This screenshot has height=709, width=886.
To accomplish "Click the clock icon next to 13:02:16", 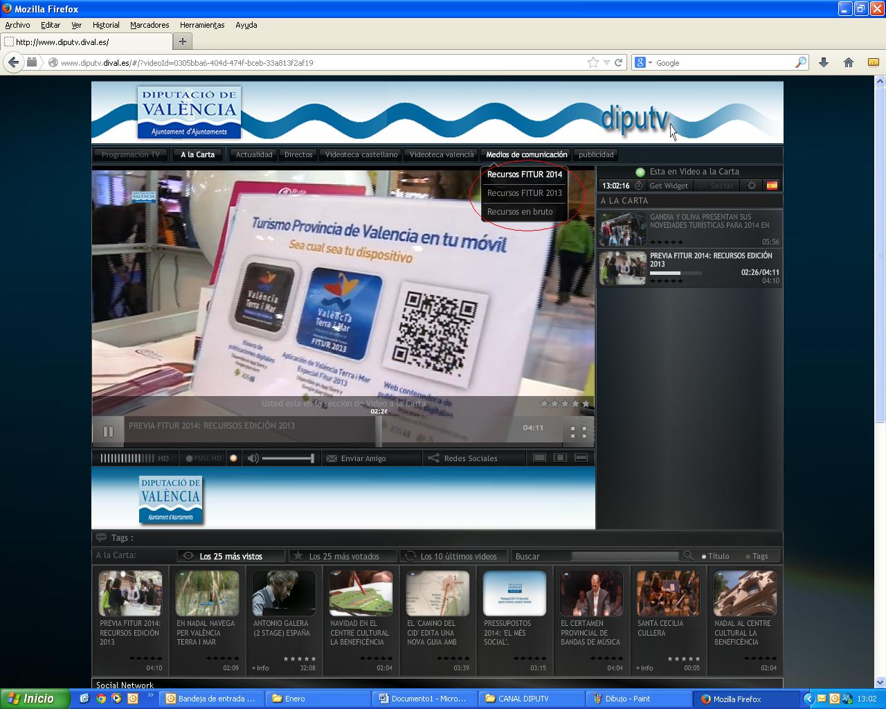I will (x=638, y=186).
